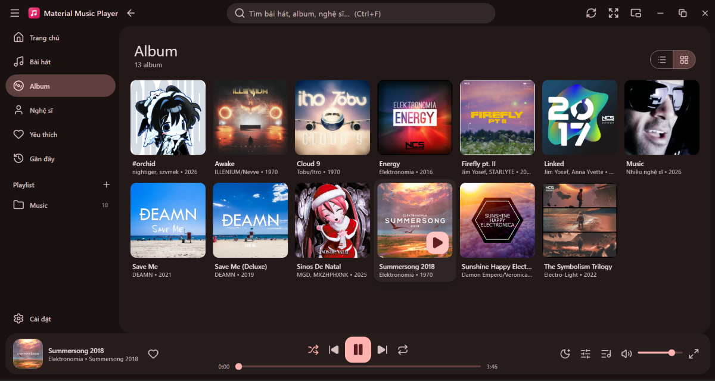The width and height of the screenshot is (715, 381).
Task: Click the Awake album title text
Action: [x=225, y=164]
